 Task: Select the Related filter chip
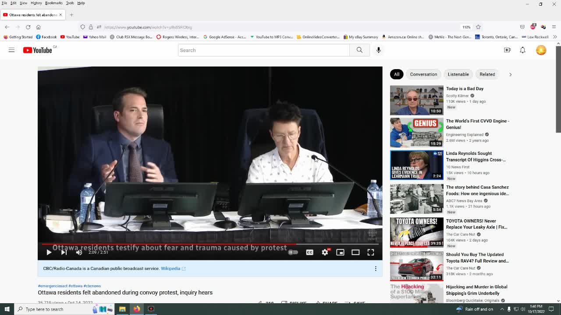coord(487,74)
